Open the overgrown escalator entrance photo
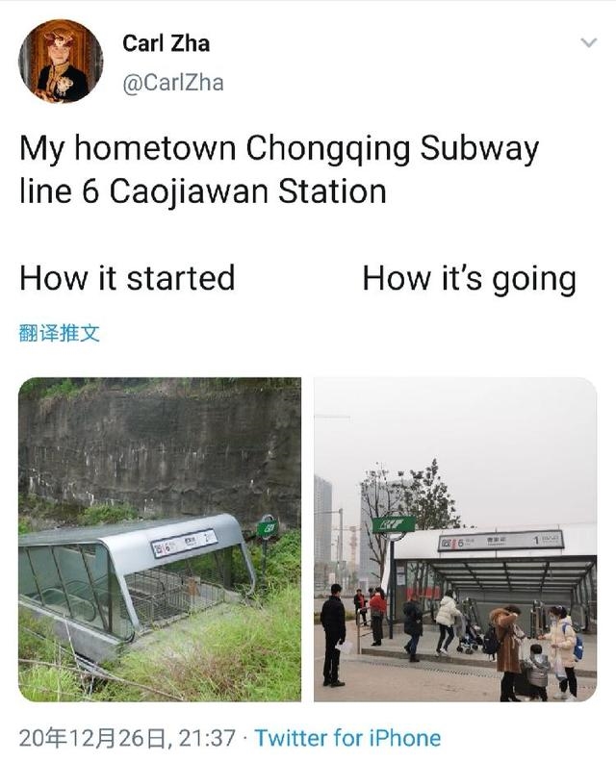616x762 pixels. point(160,540)
